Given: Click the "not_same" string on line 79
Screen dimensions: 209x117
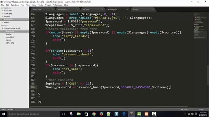Looking at the screenshot, I should 71,69.
